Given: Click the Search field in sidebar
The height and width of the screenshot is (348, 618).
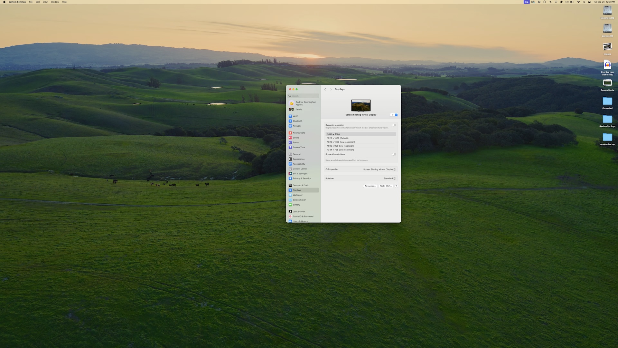Looking at the screenshot, I should pos(304,96).
